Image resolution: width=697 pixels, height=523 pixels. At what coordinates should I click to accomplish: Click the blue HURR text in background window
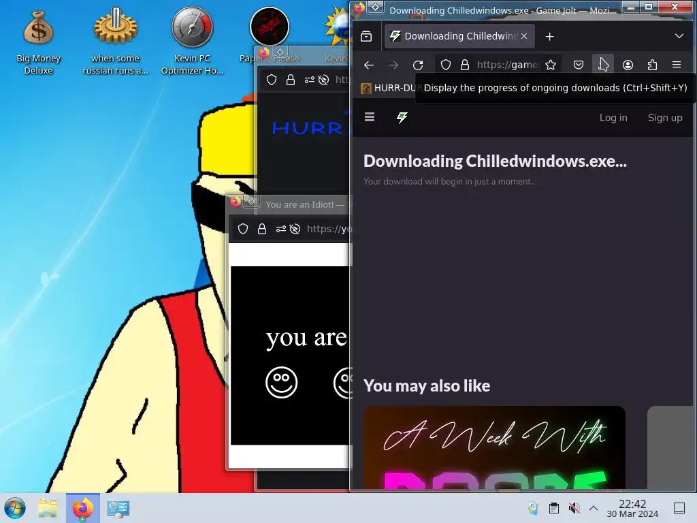tap(307, 128)
